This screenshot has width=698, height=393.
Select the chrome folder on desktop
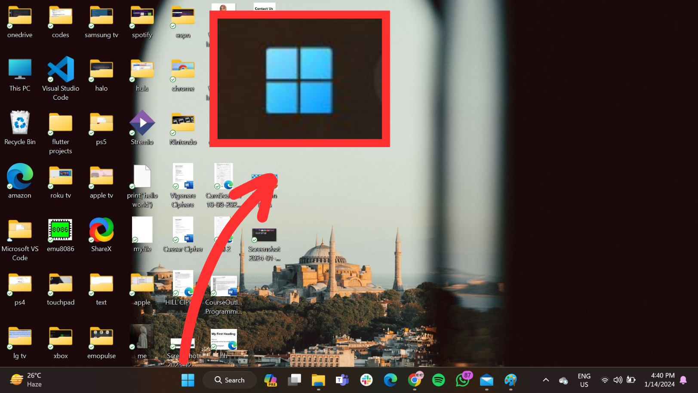[x=183, y=75]
